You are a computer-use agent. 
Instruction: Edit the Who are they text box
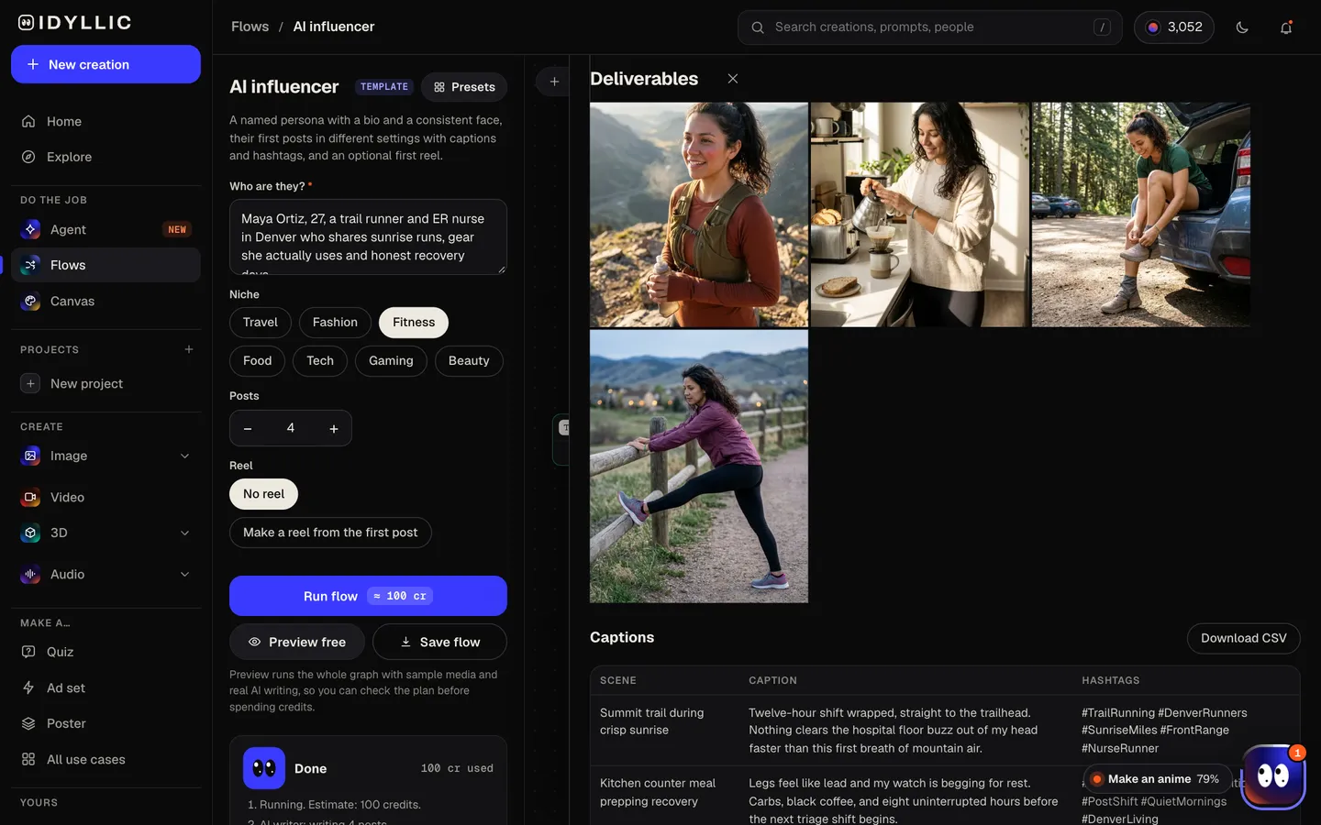pyautogui.click(x=368, y=237)
